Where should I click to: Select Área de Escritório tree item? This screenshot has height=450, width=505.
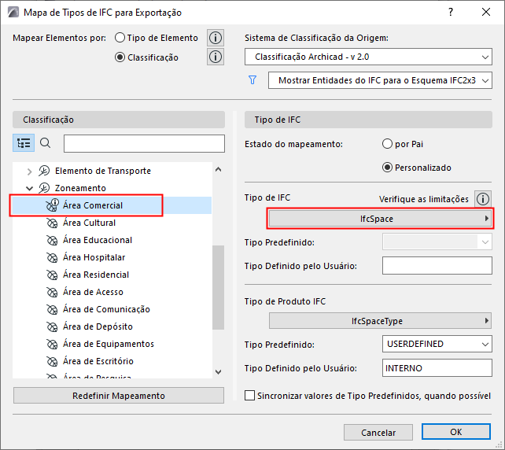pyautogui.click(x=98, y=361)
